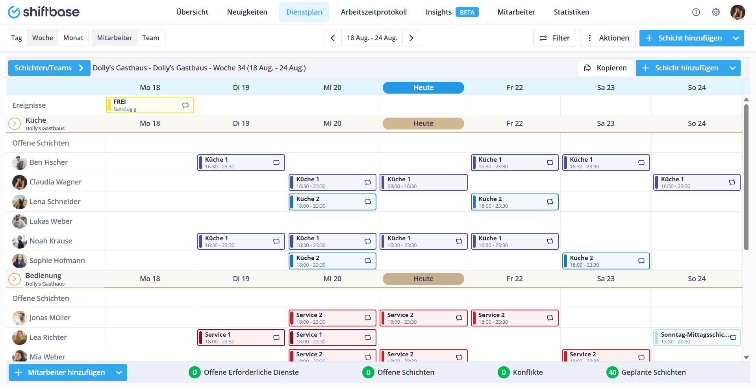Collapse the Bedienung team section
Image resolution: width=756 pixels, height=389 pixels.
[x=15, y=279]
